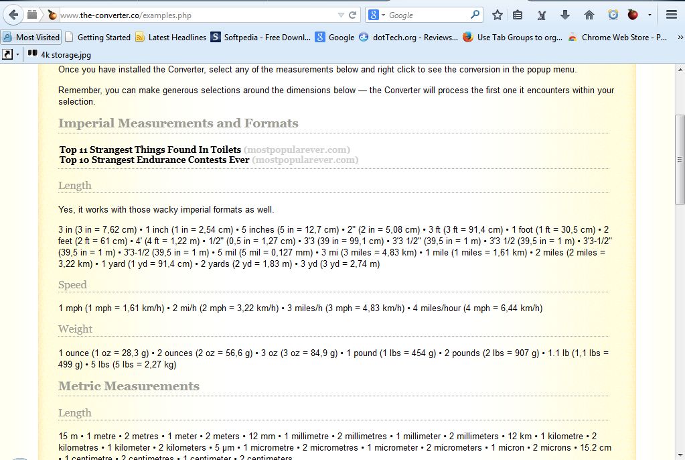This screenshot has width=685, height=460.
Task: Click the address bar URL field
Action: pos(194,15)
